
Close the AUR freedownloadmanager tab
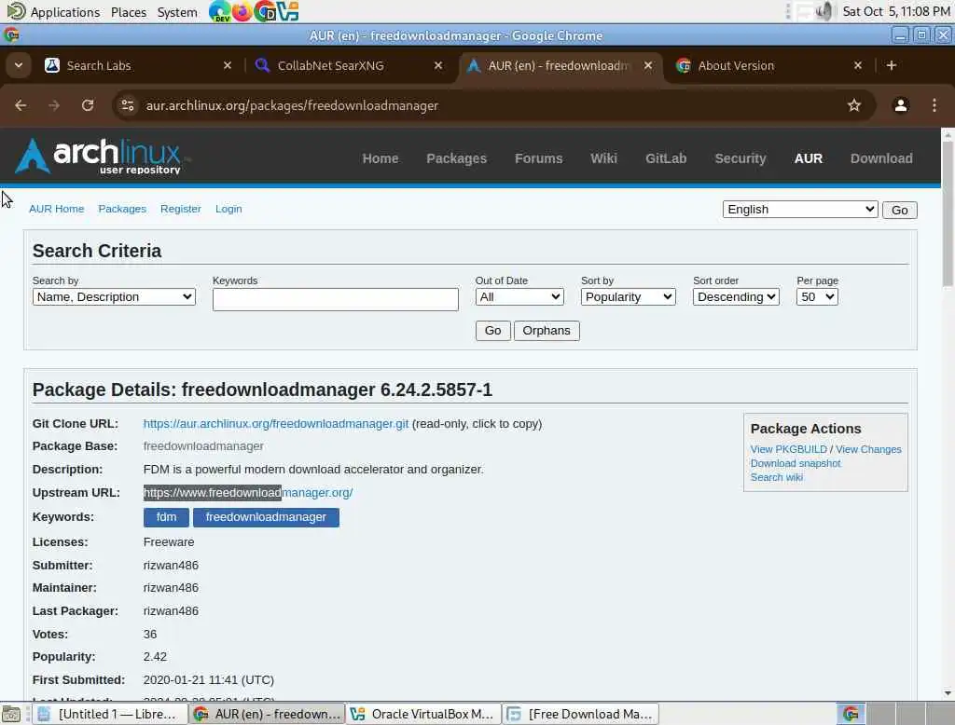(648, 65)
